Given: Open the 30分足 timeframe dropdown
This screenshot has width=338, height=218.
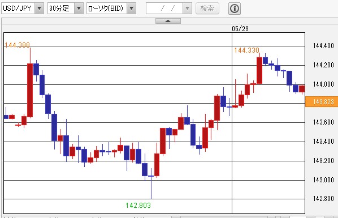Looking at the screenshot, I should pos(79,8).
